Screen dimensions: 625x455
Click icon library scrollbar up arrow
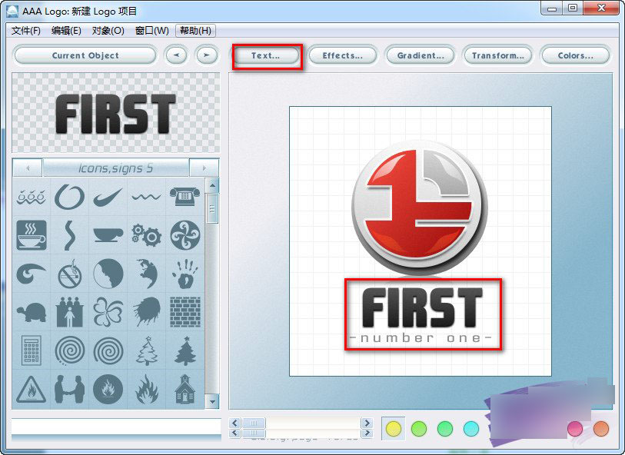[212, 185]
